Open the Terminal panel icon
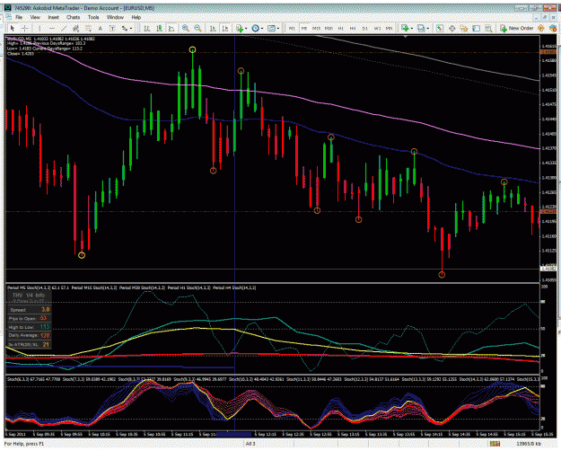The width and height of the screenshot is (561, 451). (x=477, y=28)
